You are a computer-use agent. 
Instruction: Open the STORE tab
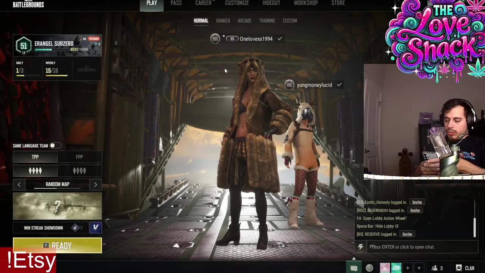(338, 3)
